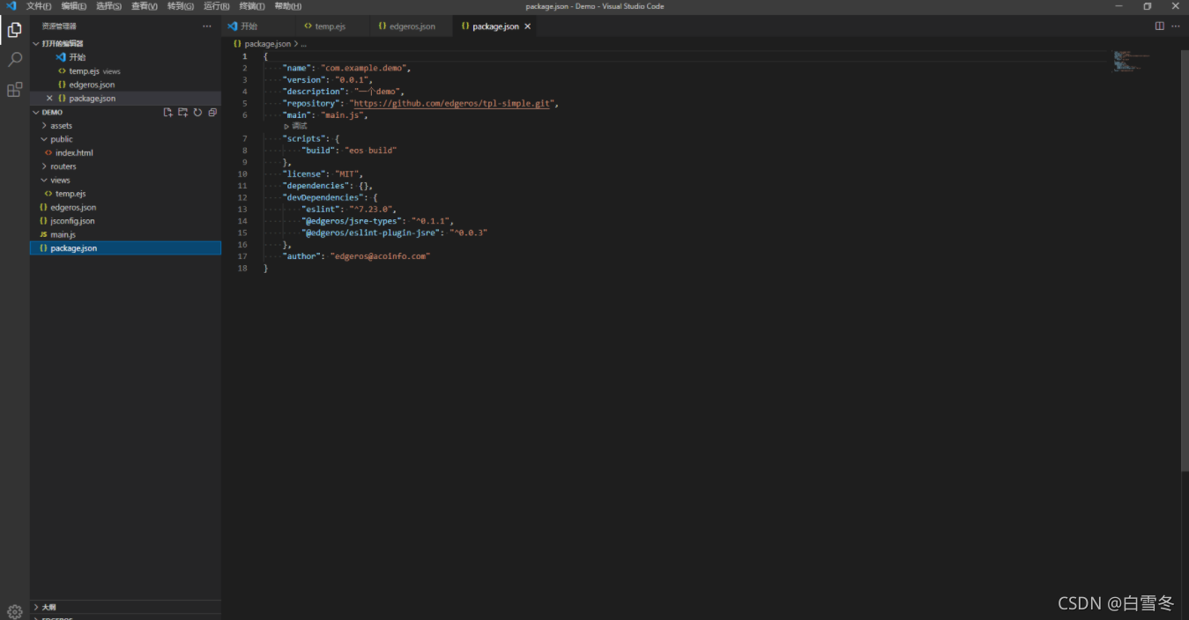Click the "eos build" value on line 8
The height and width of the screenshot is (620, 1189).
tap(370, 151)
